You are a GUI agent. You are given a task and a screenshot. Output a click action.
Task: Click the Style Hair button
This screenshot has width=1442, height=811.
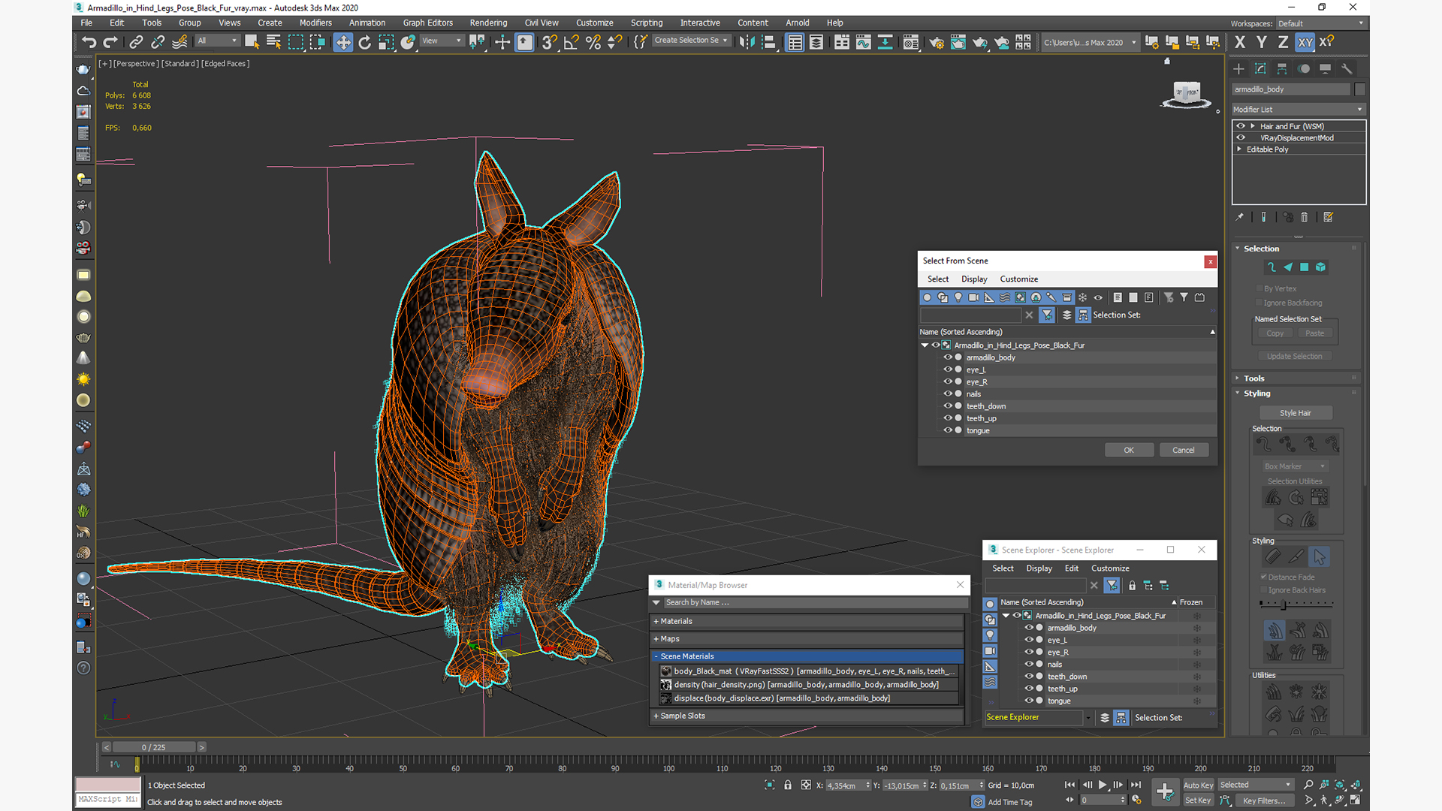(x=1296, y=413)
